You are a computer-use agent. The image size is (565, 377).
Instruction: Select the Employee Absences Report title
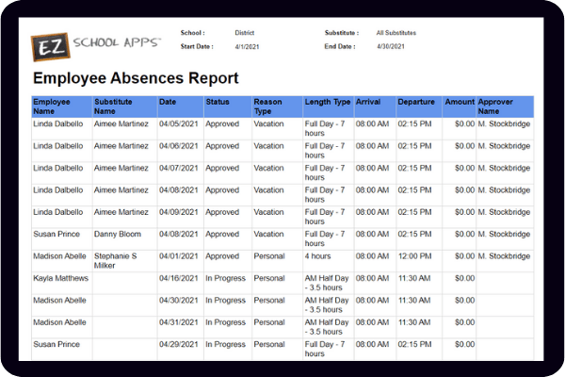pyautogui.click(x=136, y=78)
